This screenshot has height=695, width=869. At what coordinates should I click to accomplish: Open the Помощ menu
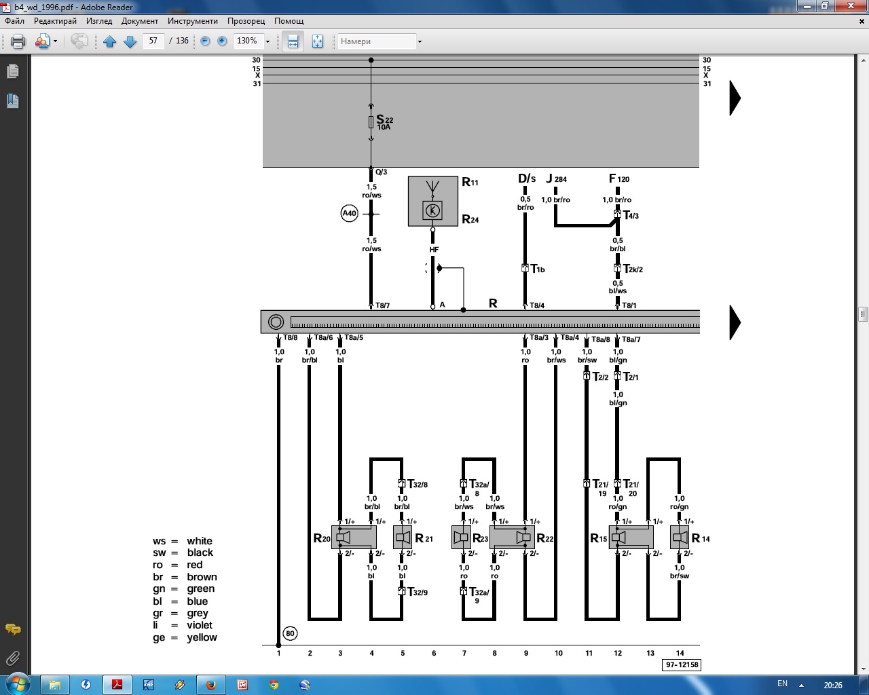[x=289, y=21]
